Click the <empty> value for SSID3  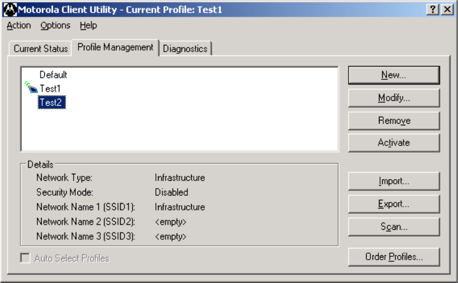point(171,237)
